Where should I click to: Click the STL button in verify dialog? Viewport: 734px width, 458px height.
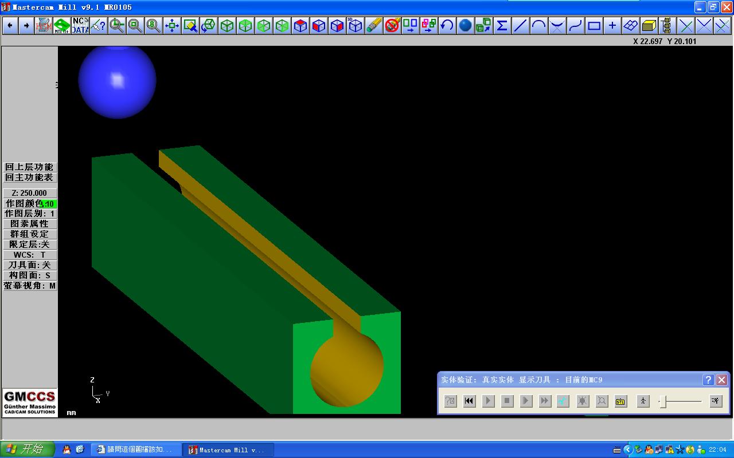[620, 401]
